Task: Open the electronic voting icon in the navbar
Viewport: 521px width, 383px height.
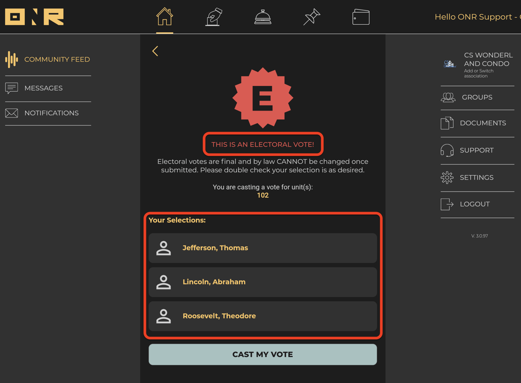Action: click(214, 16)
